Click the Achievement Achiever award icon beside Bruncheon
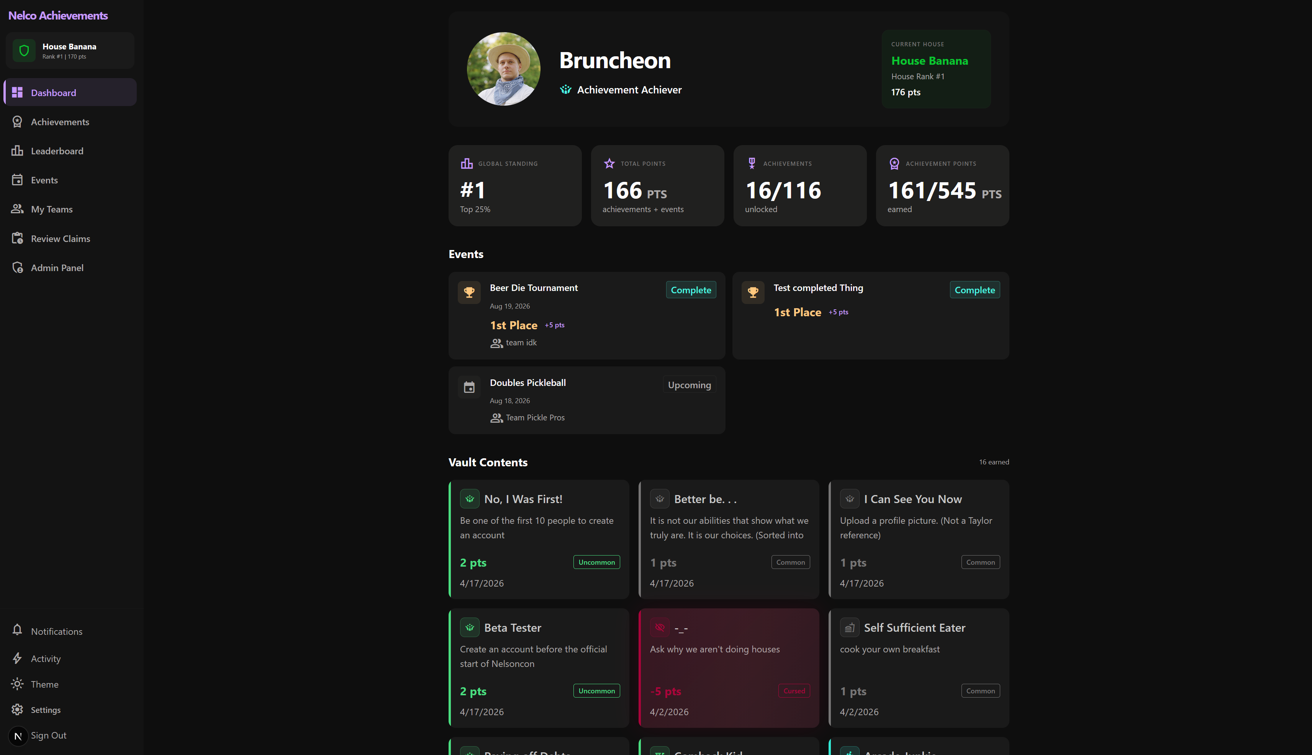Screen dimensions: 1312x755 pyautogui.click(x=565, y=89)
